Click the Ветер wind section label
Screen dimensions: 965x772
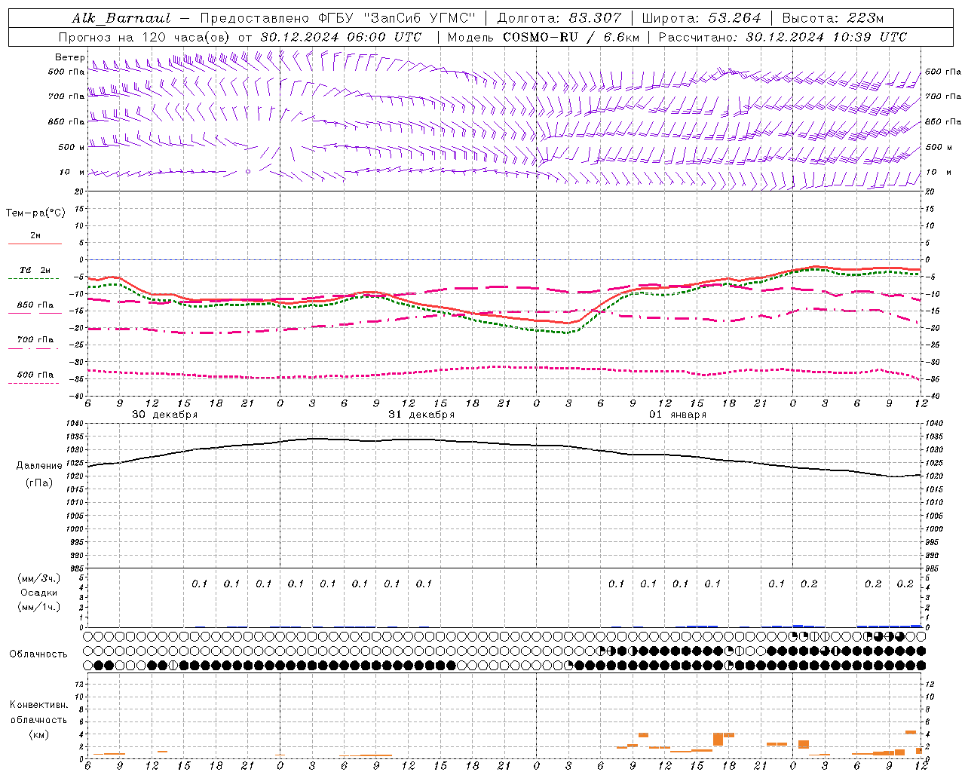69,57
